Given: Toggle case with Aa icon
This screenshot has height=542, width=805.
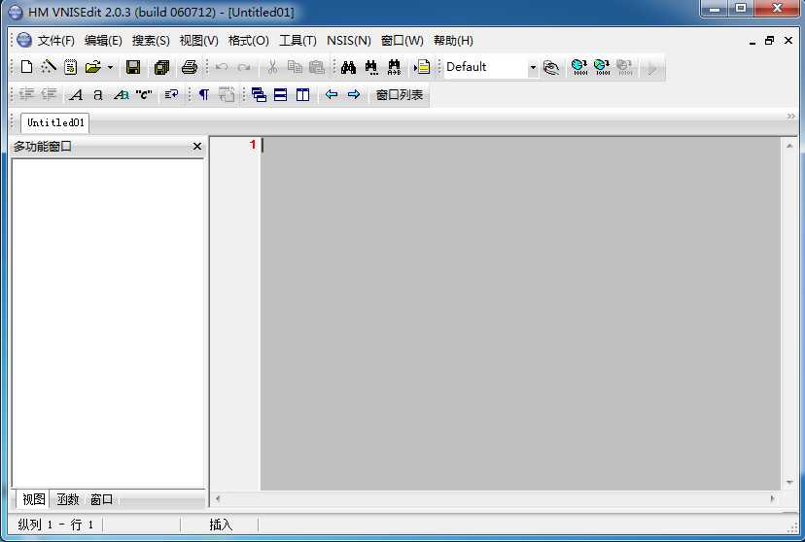Looking at the screenshot, I should point(122,95).
